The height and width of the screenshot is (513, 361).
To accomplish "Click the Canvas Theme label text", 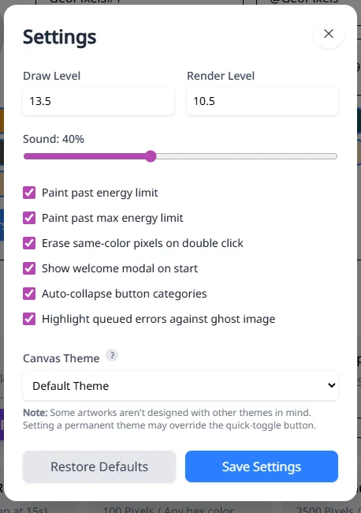I will click(x=61, y=358).
